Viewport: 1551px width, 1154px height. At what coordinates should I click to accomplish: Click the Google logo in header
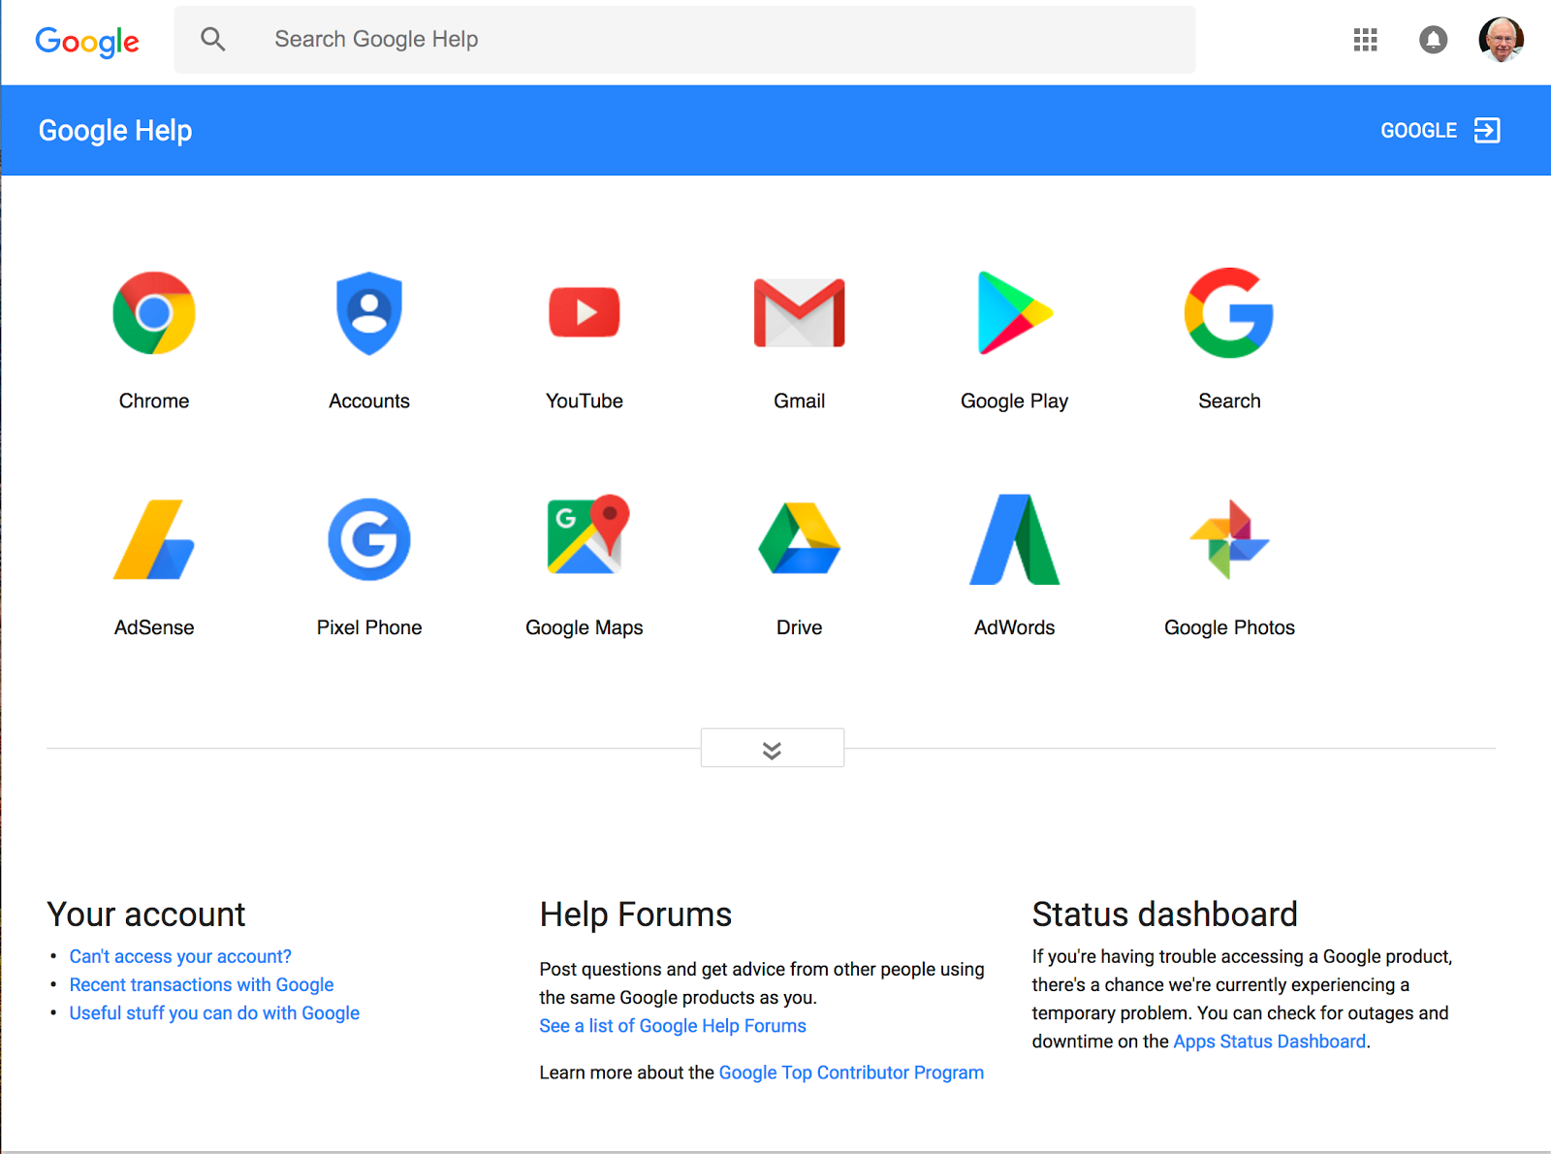(87, 41)
